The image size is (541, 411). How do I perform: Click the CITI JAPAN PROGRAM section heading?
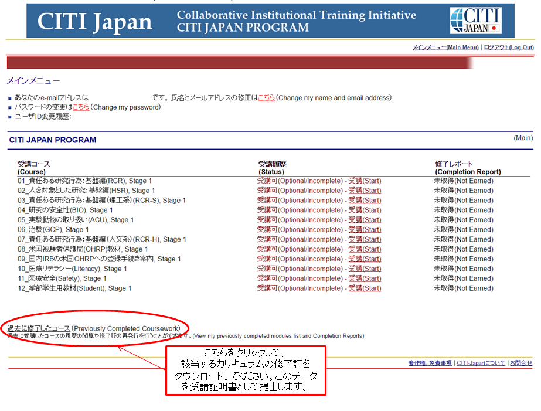(53, 140)
